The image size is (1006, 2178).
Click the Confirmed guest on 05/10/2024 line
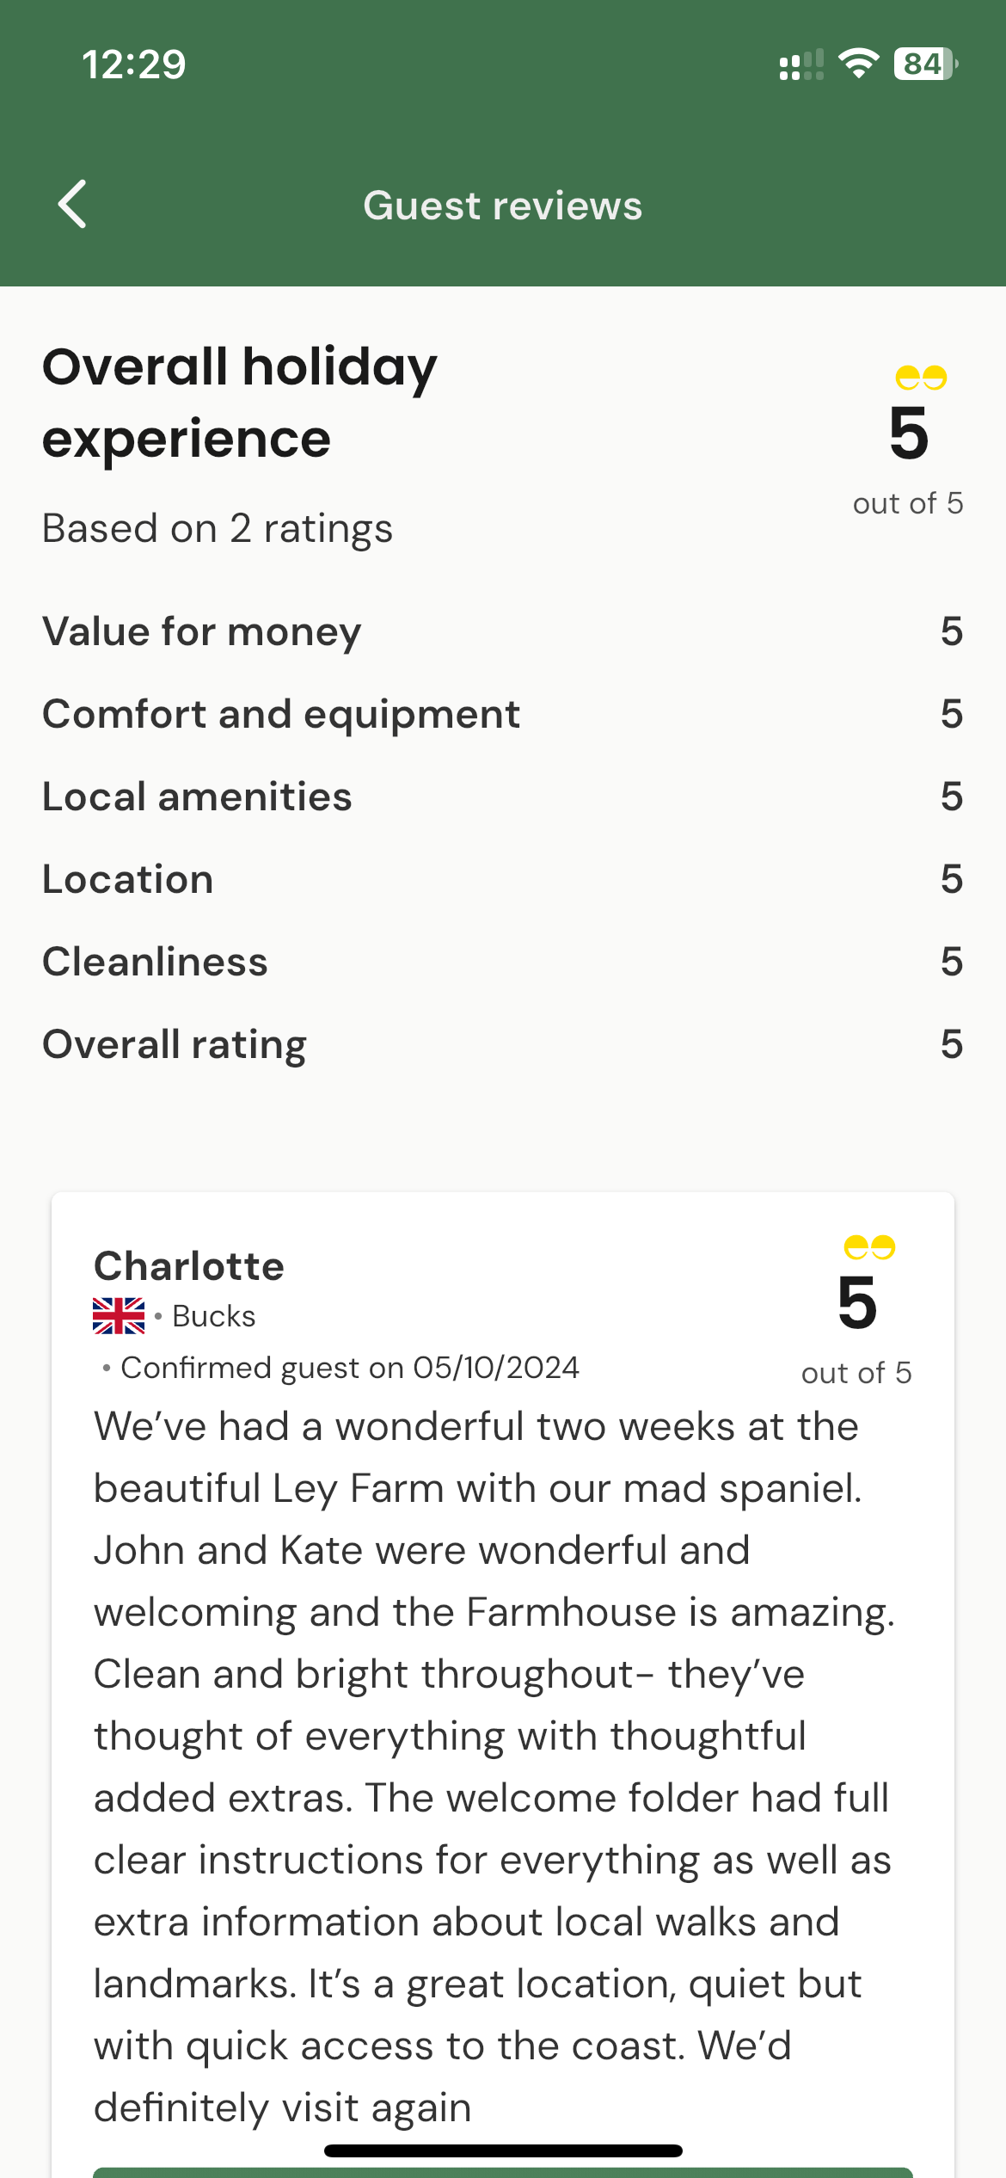(x=349, y=1368)
